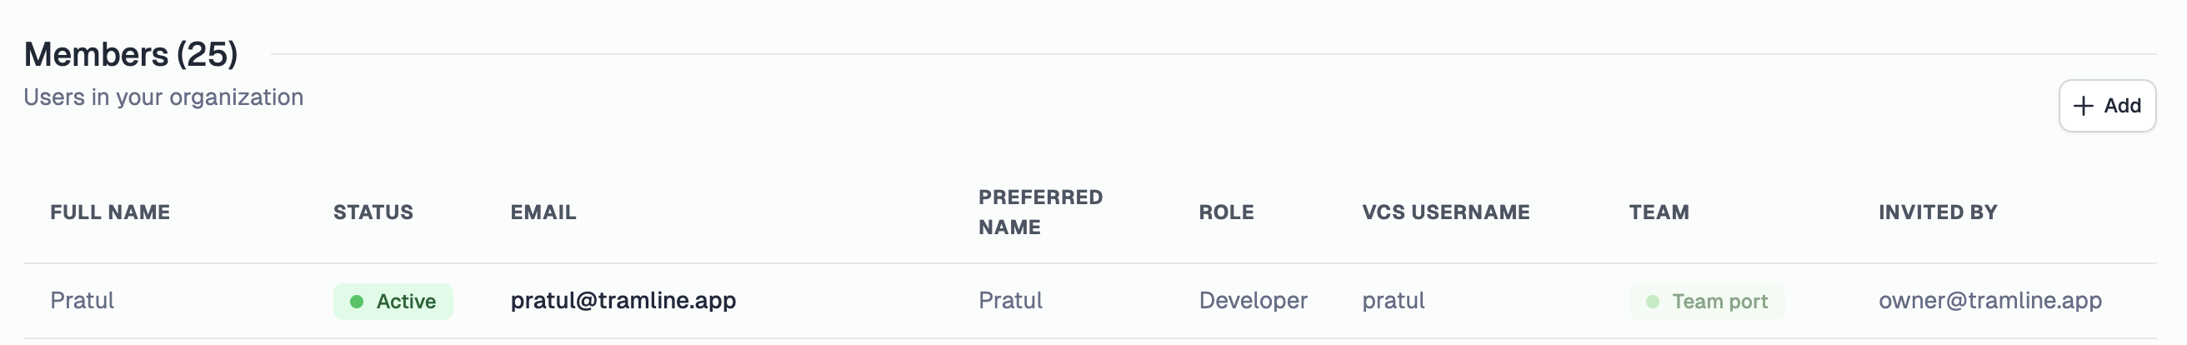Click the Status column header

(x=373, y=212)
